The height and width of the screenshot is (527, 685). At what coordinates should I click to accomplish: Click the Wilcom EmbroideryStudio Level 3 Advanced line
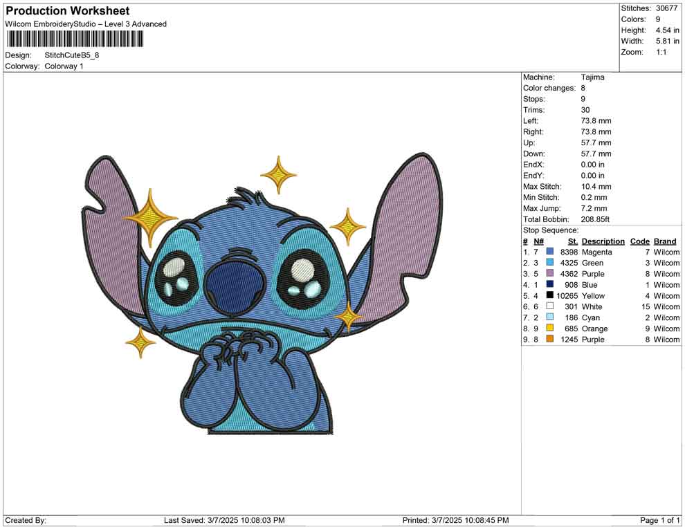(x=86, y=24)
